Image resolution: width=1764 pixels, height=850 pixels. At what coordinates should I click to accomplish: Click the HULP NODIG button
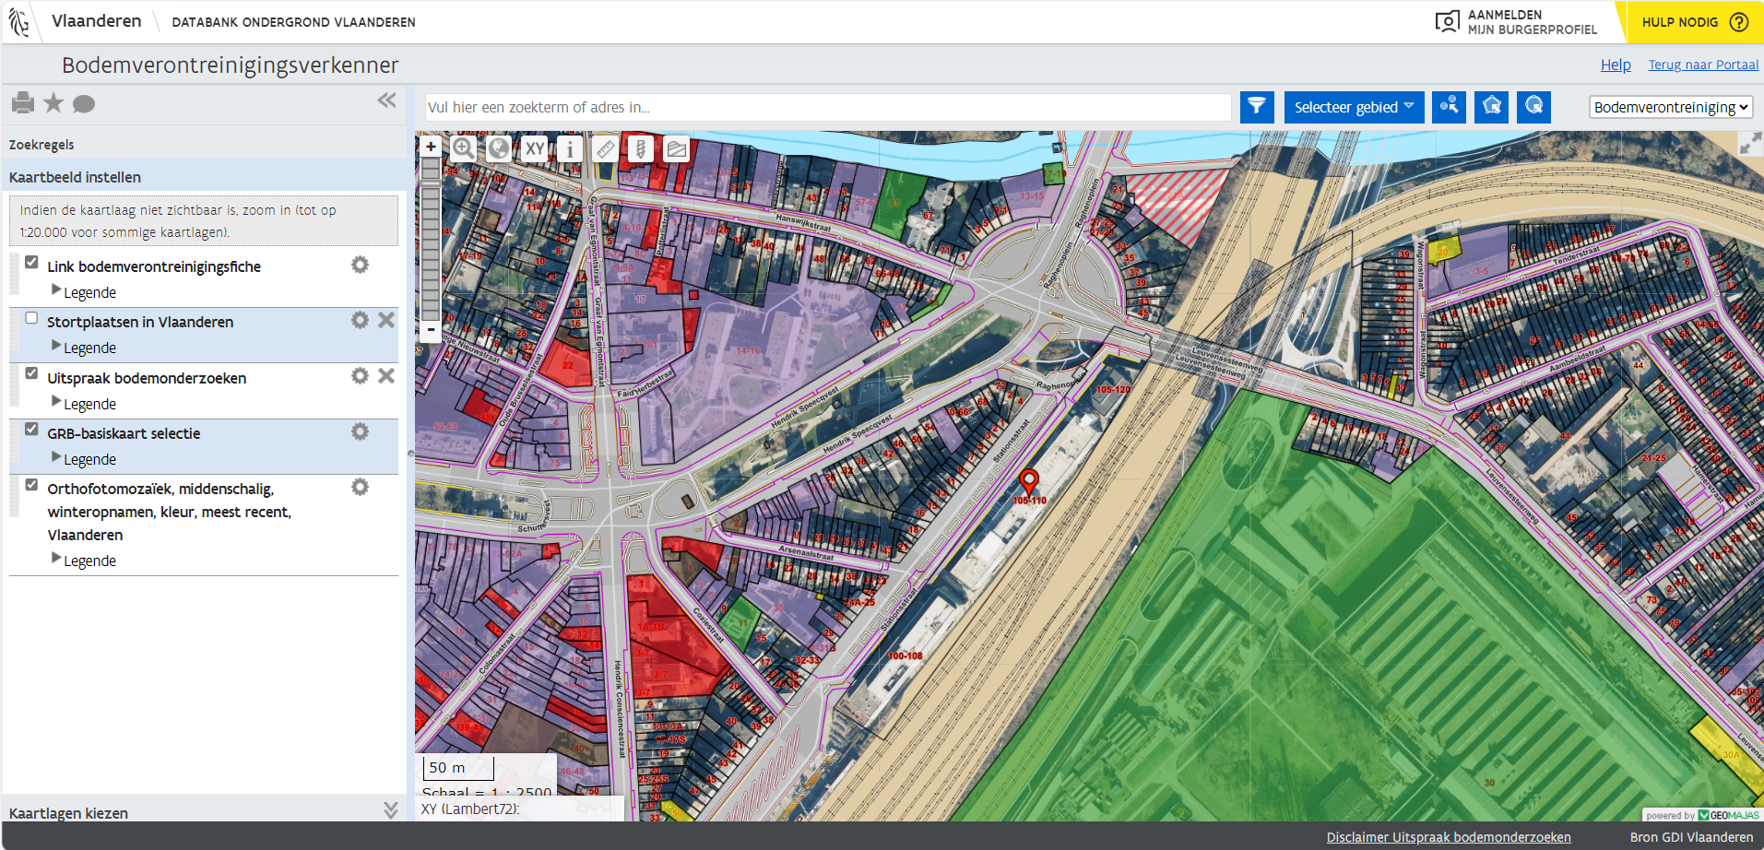click(x=1694, y=22)
